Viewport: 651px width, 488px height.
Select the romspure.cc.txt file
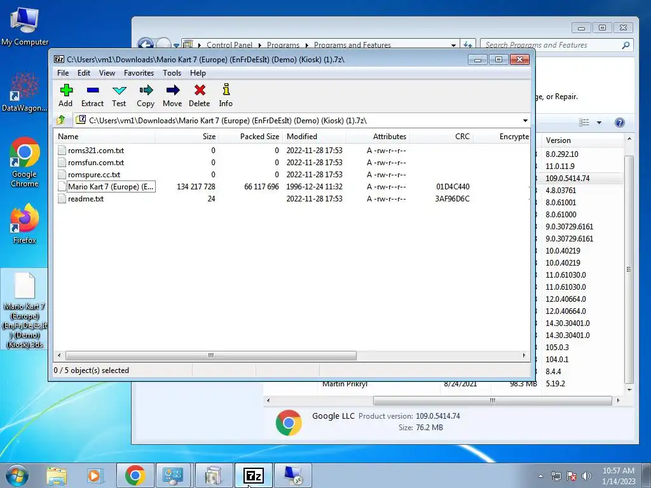click(x=94, y=175)
